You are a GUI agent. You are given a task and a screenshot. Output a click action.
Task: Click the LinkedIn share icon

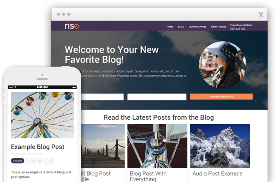(x=40, y=161)
